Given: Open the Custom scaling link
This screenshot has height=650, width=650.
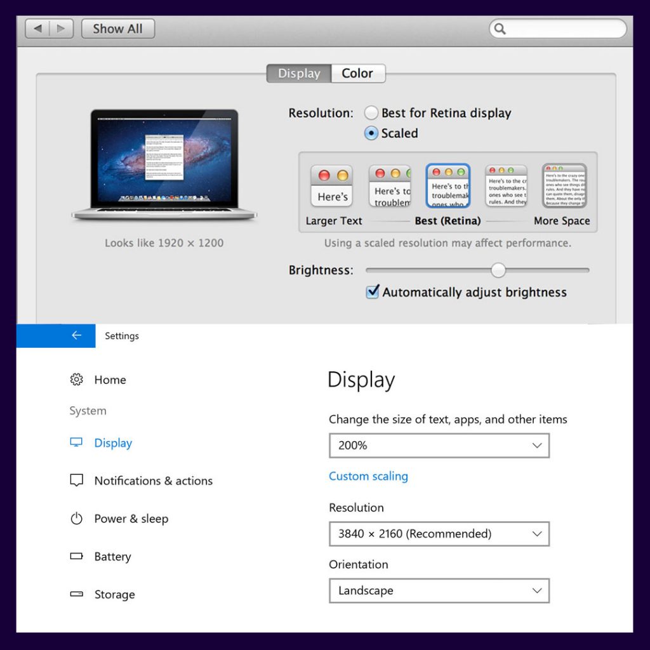Looking at the screenshot, I should point(368,476).
